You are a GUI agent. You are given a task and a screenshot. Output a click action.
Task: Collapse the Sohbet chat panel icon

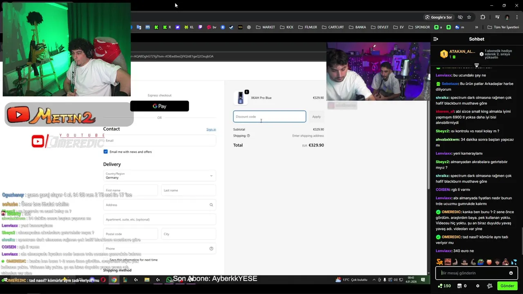pos(436,39)
